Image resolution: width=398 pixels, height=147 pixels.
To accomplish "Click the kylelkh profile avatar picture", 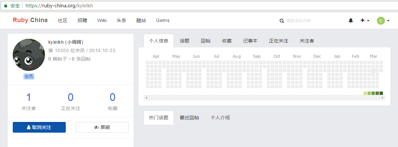I will click(29, 54).
